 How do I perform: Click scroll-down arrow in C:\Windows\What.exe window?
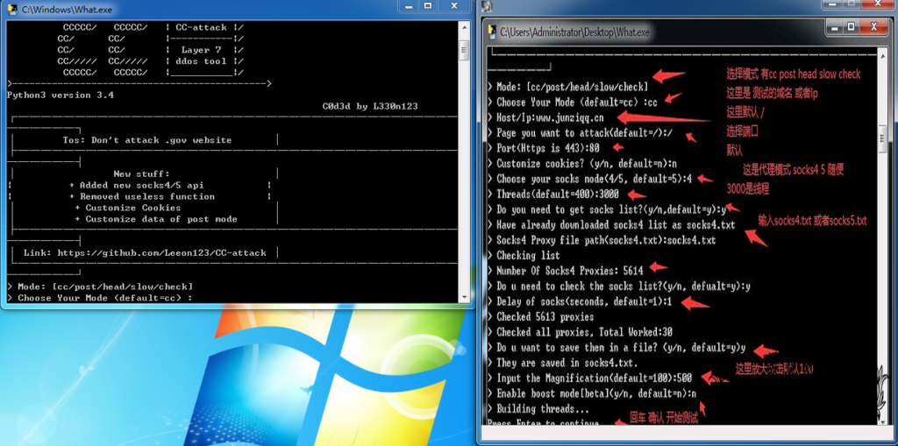[x=465, y=297]
